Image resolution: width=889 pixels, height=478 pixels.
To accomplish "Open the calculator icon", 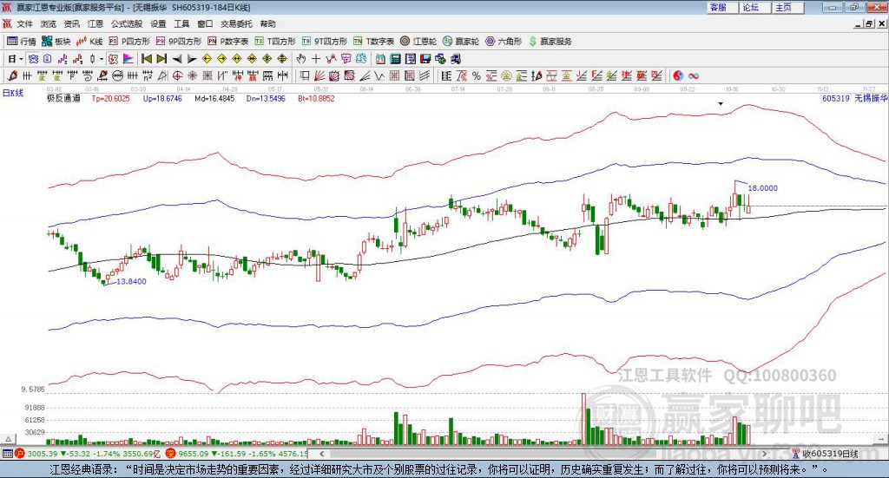I will pyautogui.click(x=395, y=59).
